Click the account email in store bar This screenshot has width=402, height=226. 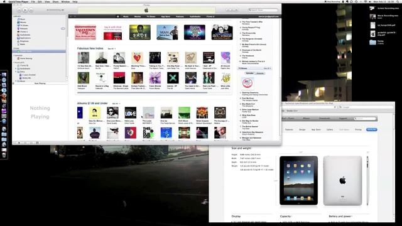pos(268,16)
